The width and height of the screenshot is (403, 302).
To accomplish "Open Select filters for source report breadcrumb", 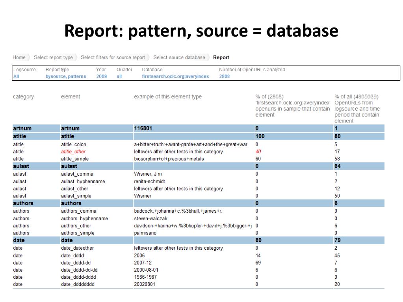I will tap(113, 57).
